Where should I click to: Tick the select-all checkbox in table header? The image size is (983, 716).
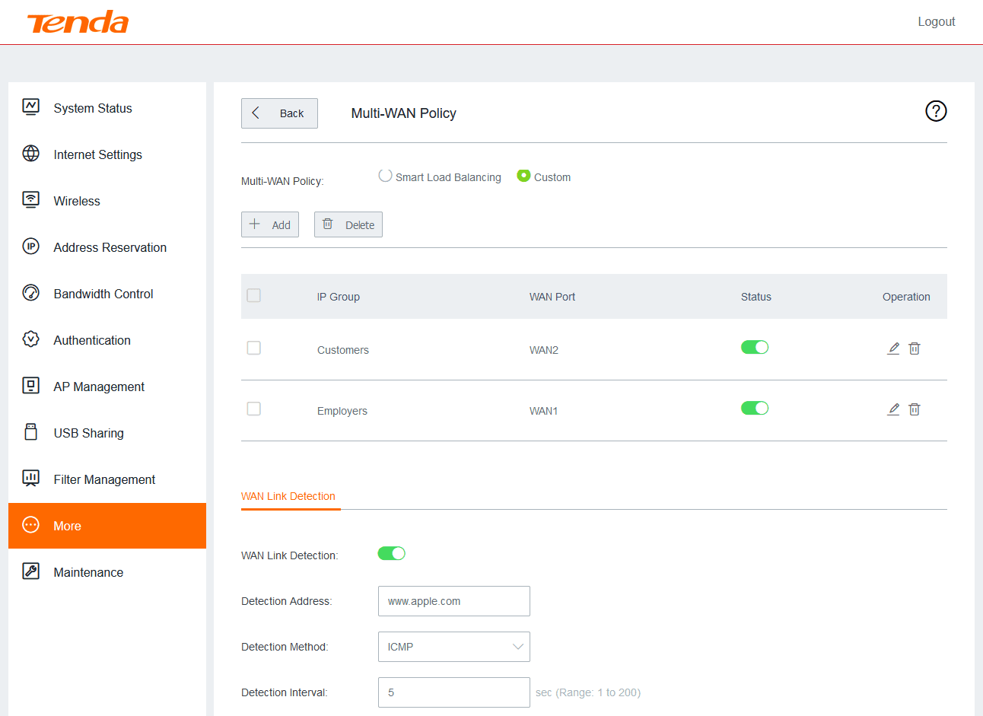254,295
